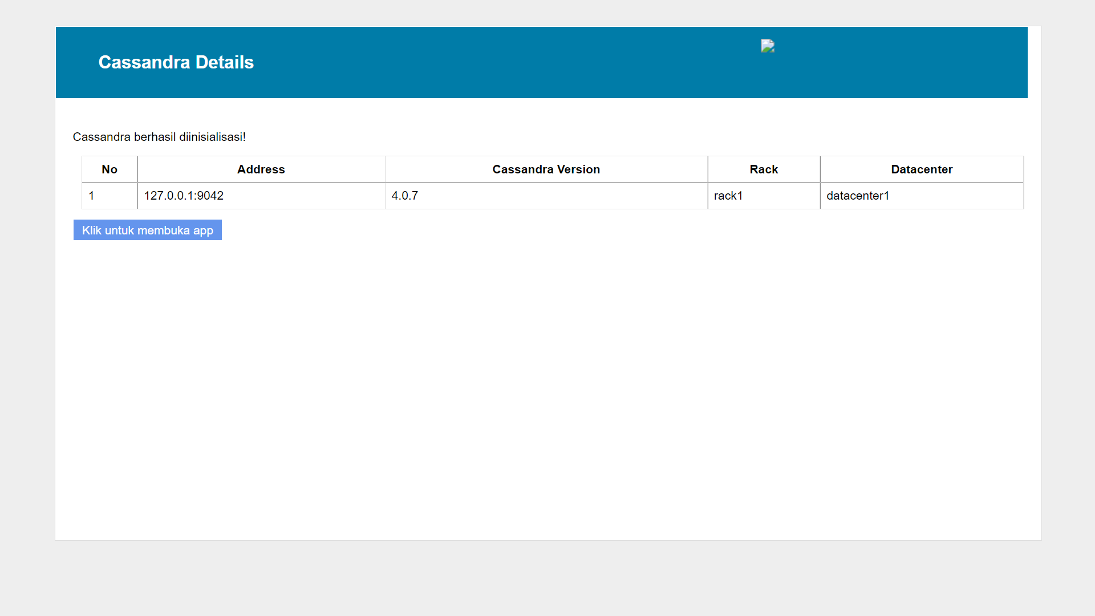This screenshot has width=1095, height=616.
Task: Click the Cassandra berhasil diinisialisasi message
Action: pos(159,137)
